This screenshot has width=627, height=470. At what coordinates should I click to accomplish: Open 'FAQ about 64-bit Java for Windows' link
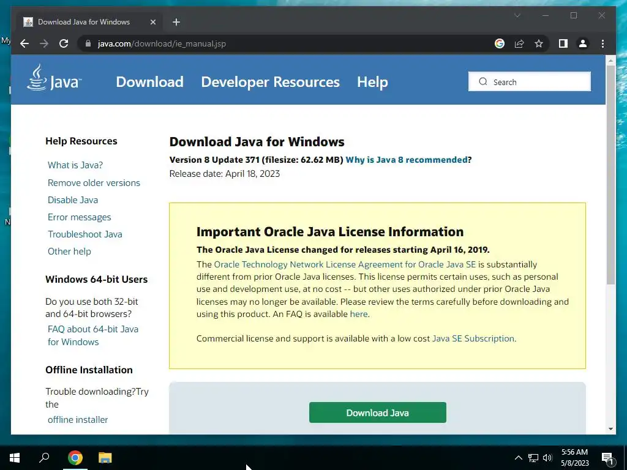[x=93, y=335]
